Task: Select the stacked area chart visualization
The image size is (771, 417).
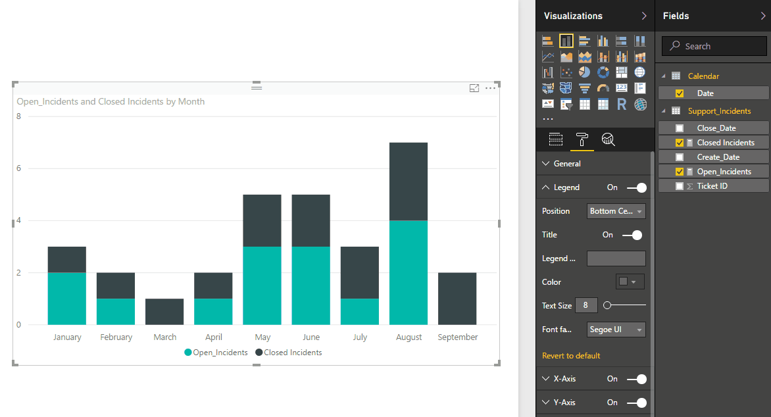Action: (x=585, y=57)
